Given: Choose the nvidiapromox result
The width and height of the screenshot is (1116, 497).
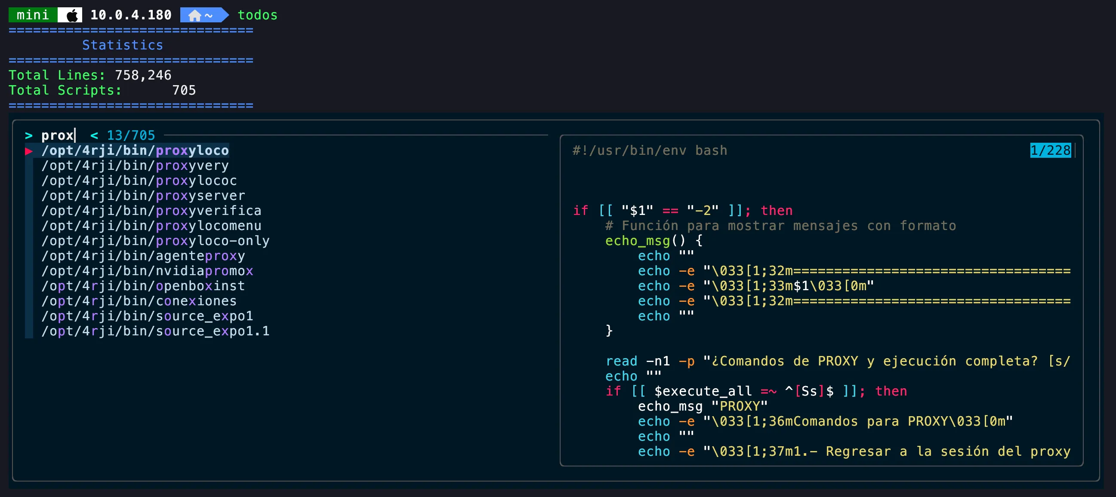Looking at the screenshot, I should point(147,270).
